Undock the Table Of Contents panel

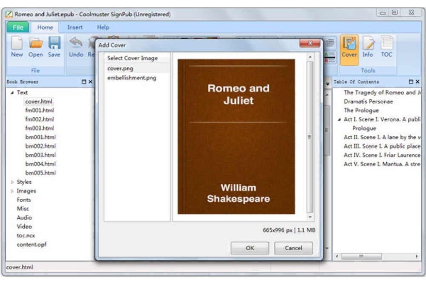click(x=411, y=82)
